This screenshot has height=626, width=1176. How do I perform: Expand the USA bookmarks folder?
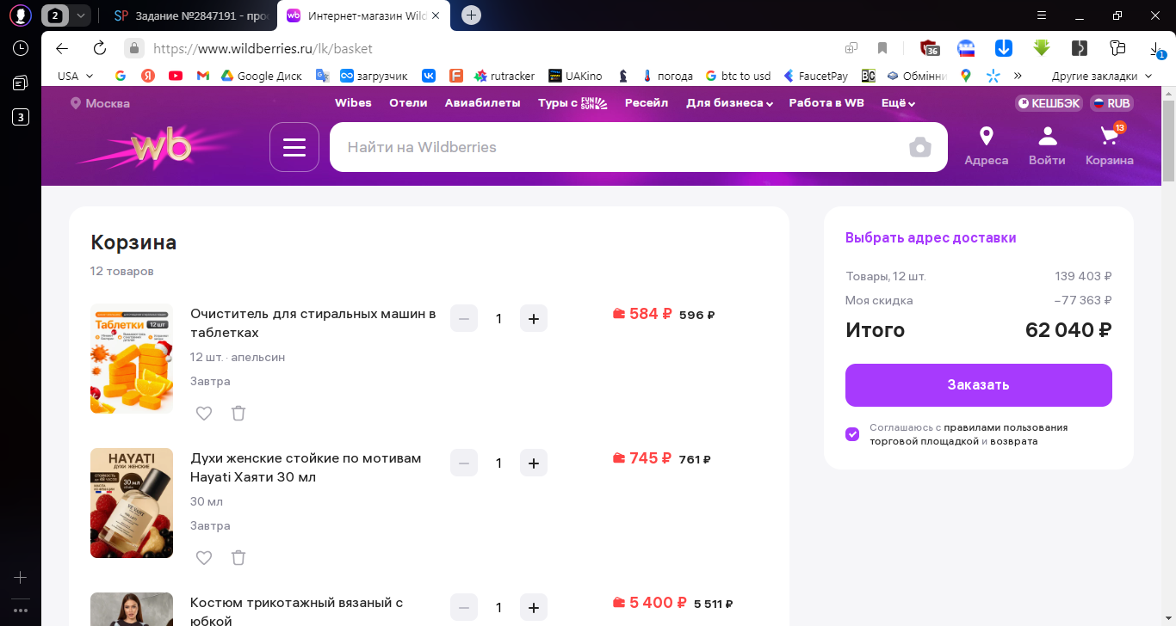point(76,76)
